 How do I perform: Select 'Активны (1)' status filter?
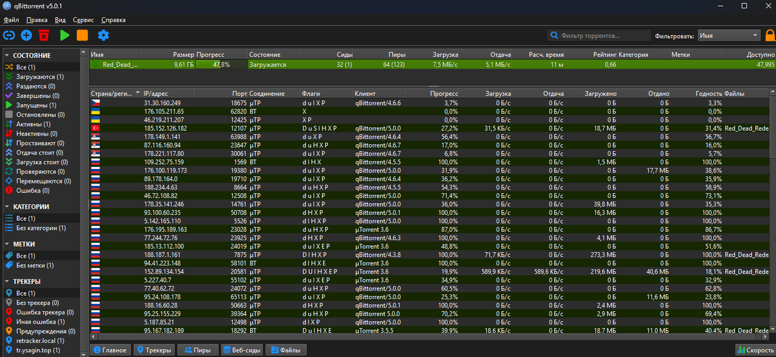[41, 124]
